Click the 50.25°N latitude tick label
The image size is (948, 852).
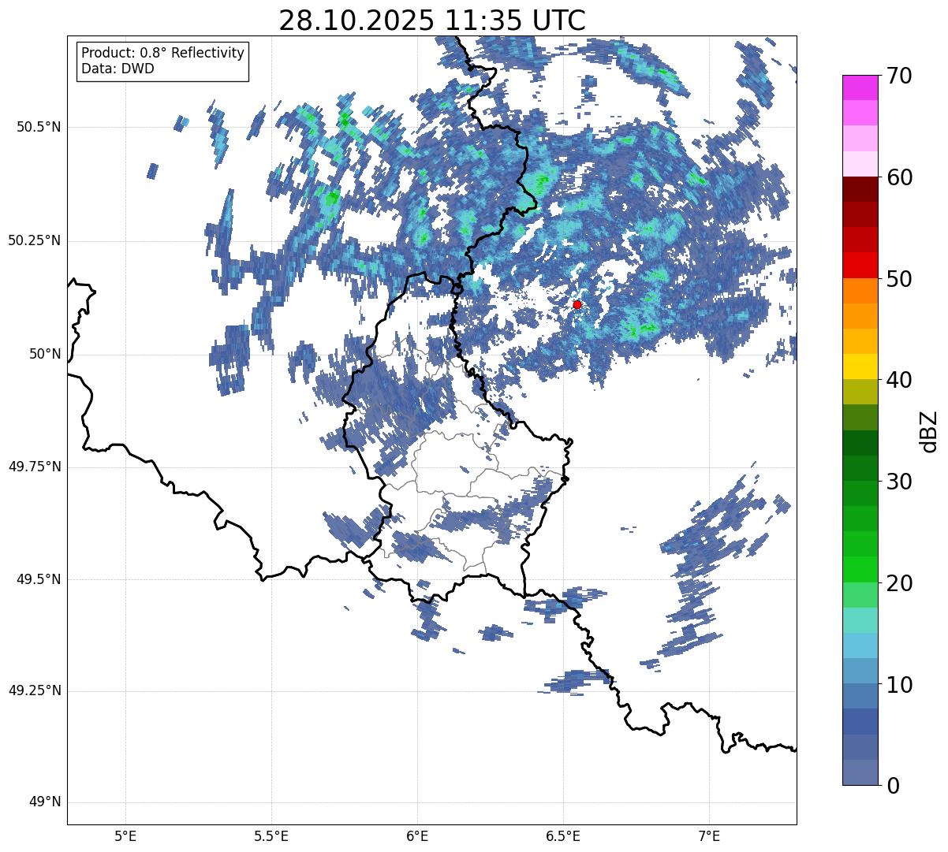[35, 240]
